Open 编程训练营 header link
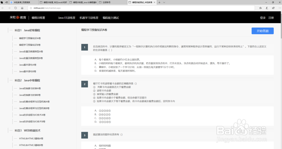This screenshot has height=149, width=282. [38, 18]
